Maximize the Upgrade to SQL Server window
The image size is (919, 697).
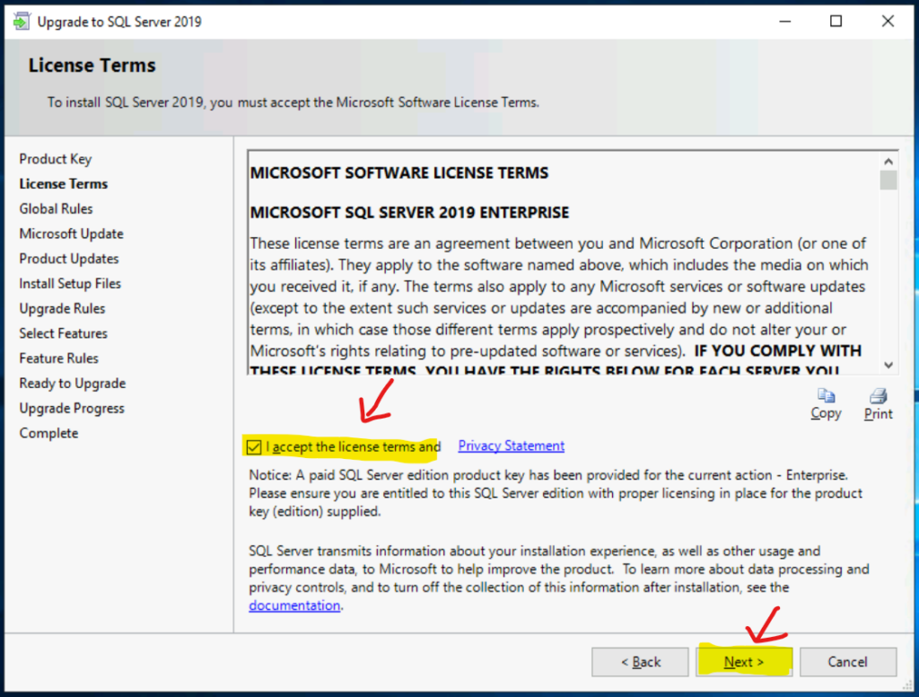tap(836, 22)
